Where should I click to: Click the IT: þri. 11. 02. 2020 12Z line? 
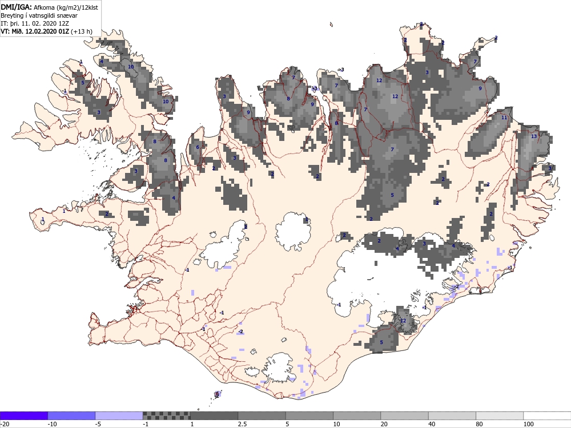[35, 23]
